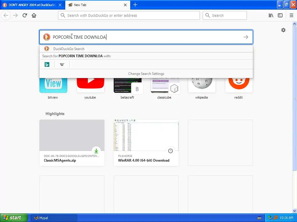The width and height of the screenshot is (297, 222).
Task: Open the Library icon in toolbar
Action: point(271,16)
